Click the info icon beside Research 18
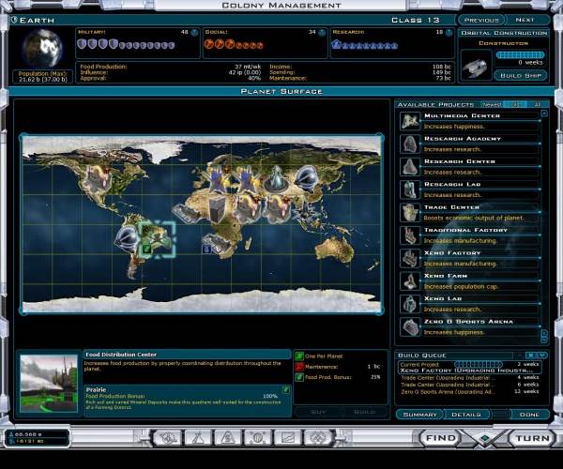Image resolution: width=563 pixels, height=469 pixels. pos(449,33)
